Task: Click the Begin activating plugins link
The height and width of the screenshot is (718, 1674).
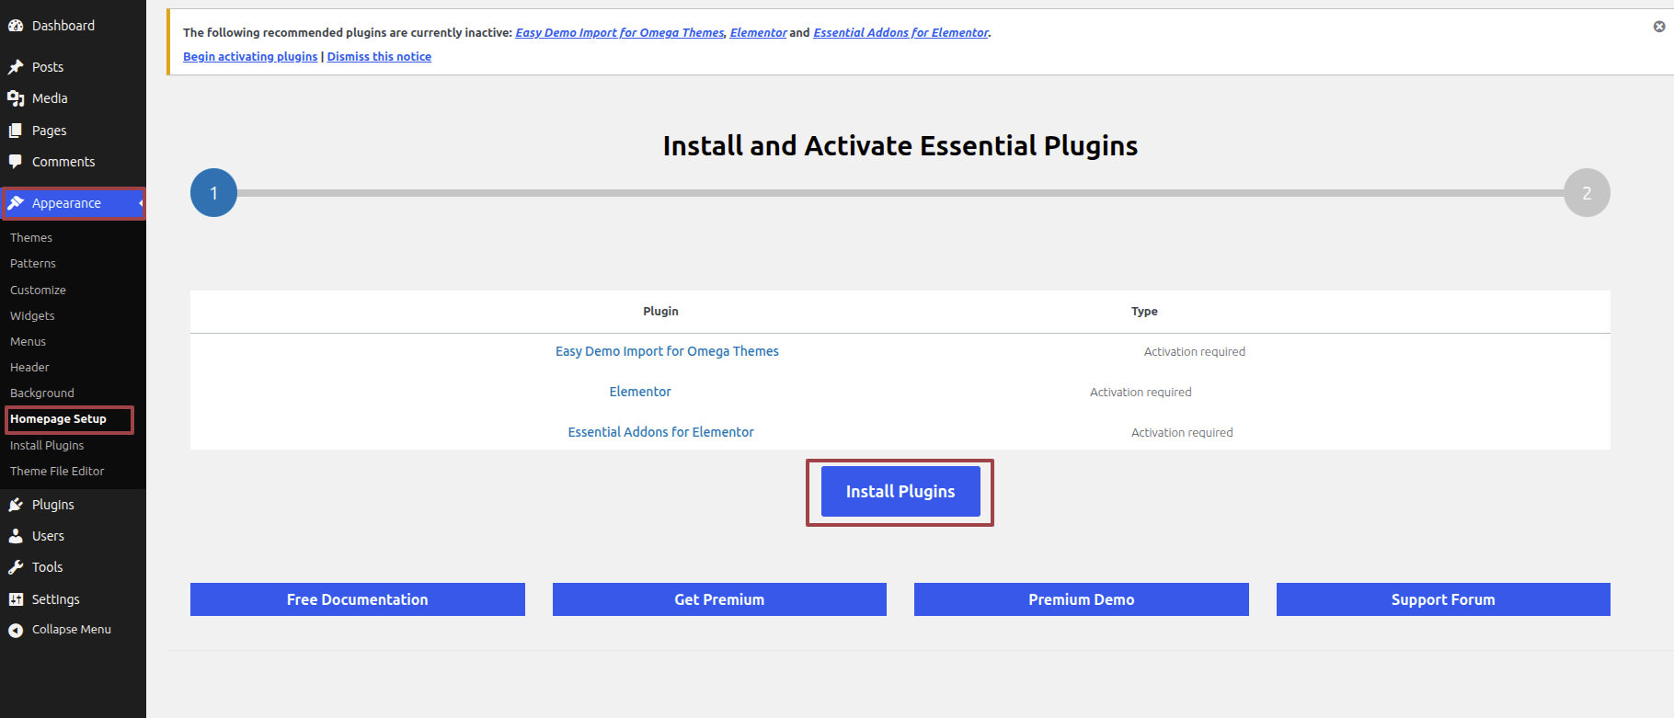Action: point(250,57)
